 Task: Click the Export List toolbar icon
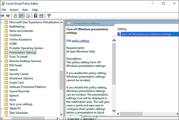pyautogui.click(x=28, y=16)
